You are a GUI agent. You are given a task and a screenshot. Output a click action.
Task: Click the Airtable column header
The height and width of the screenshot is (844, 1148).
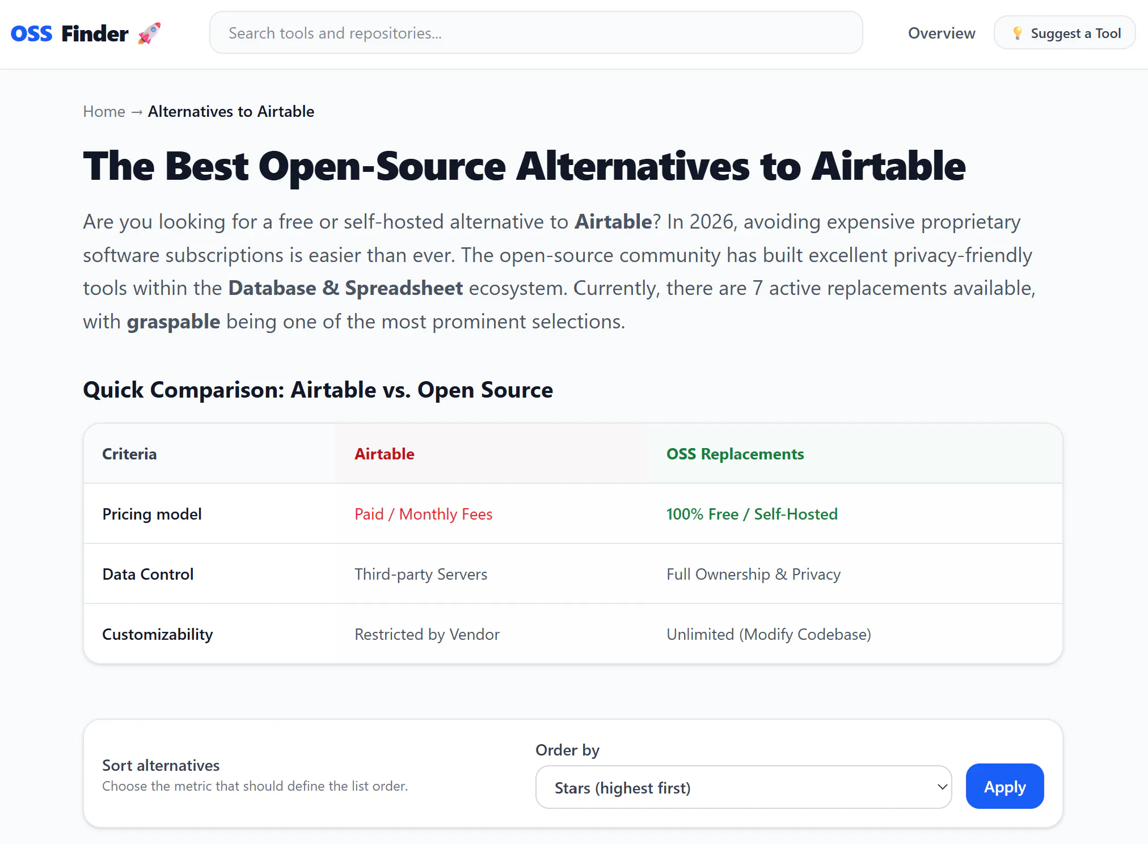click(x=385, y=454)
